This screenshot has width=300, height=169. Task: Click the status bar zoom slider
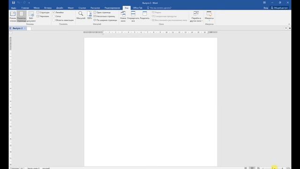[x=273, y=168]
